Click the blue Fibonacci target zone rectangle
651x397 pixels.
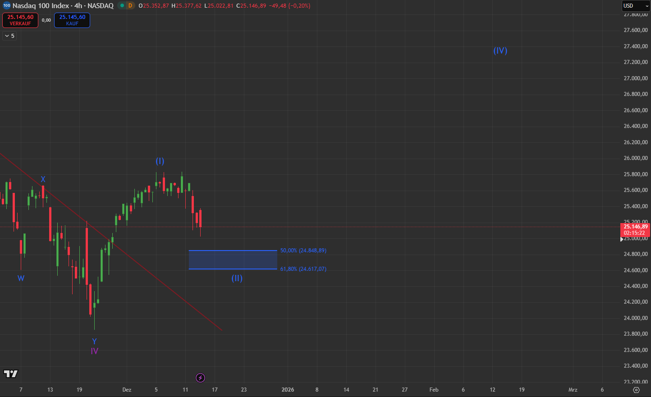[233, 260]
